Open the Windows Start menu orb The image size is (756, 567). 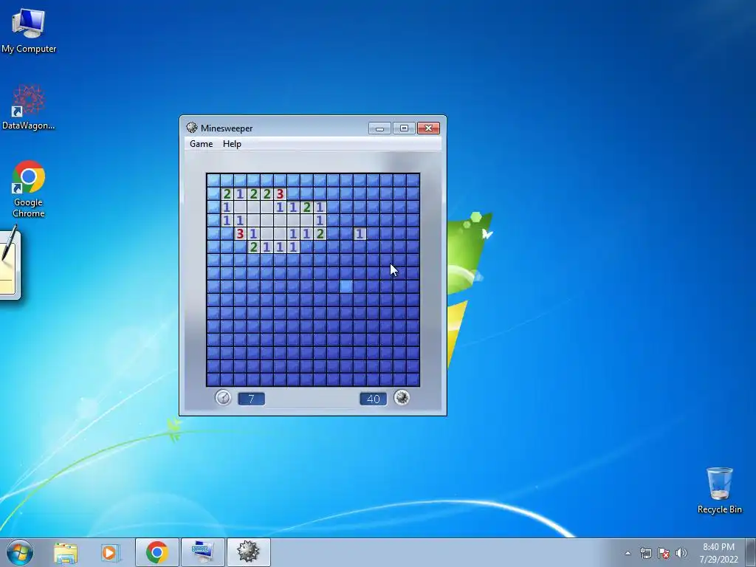tap(20, 552)
